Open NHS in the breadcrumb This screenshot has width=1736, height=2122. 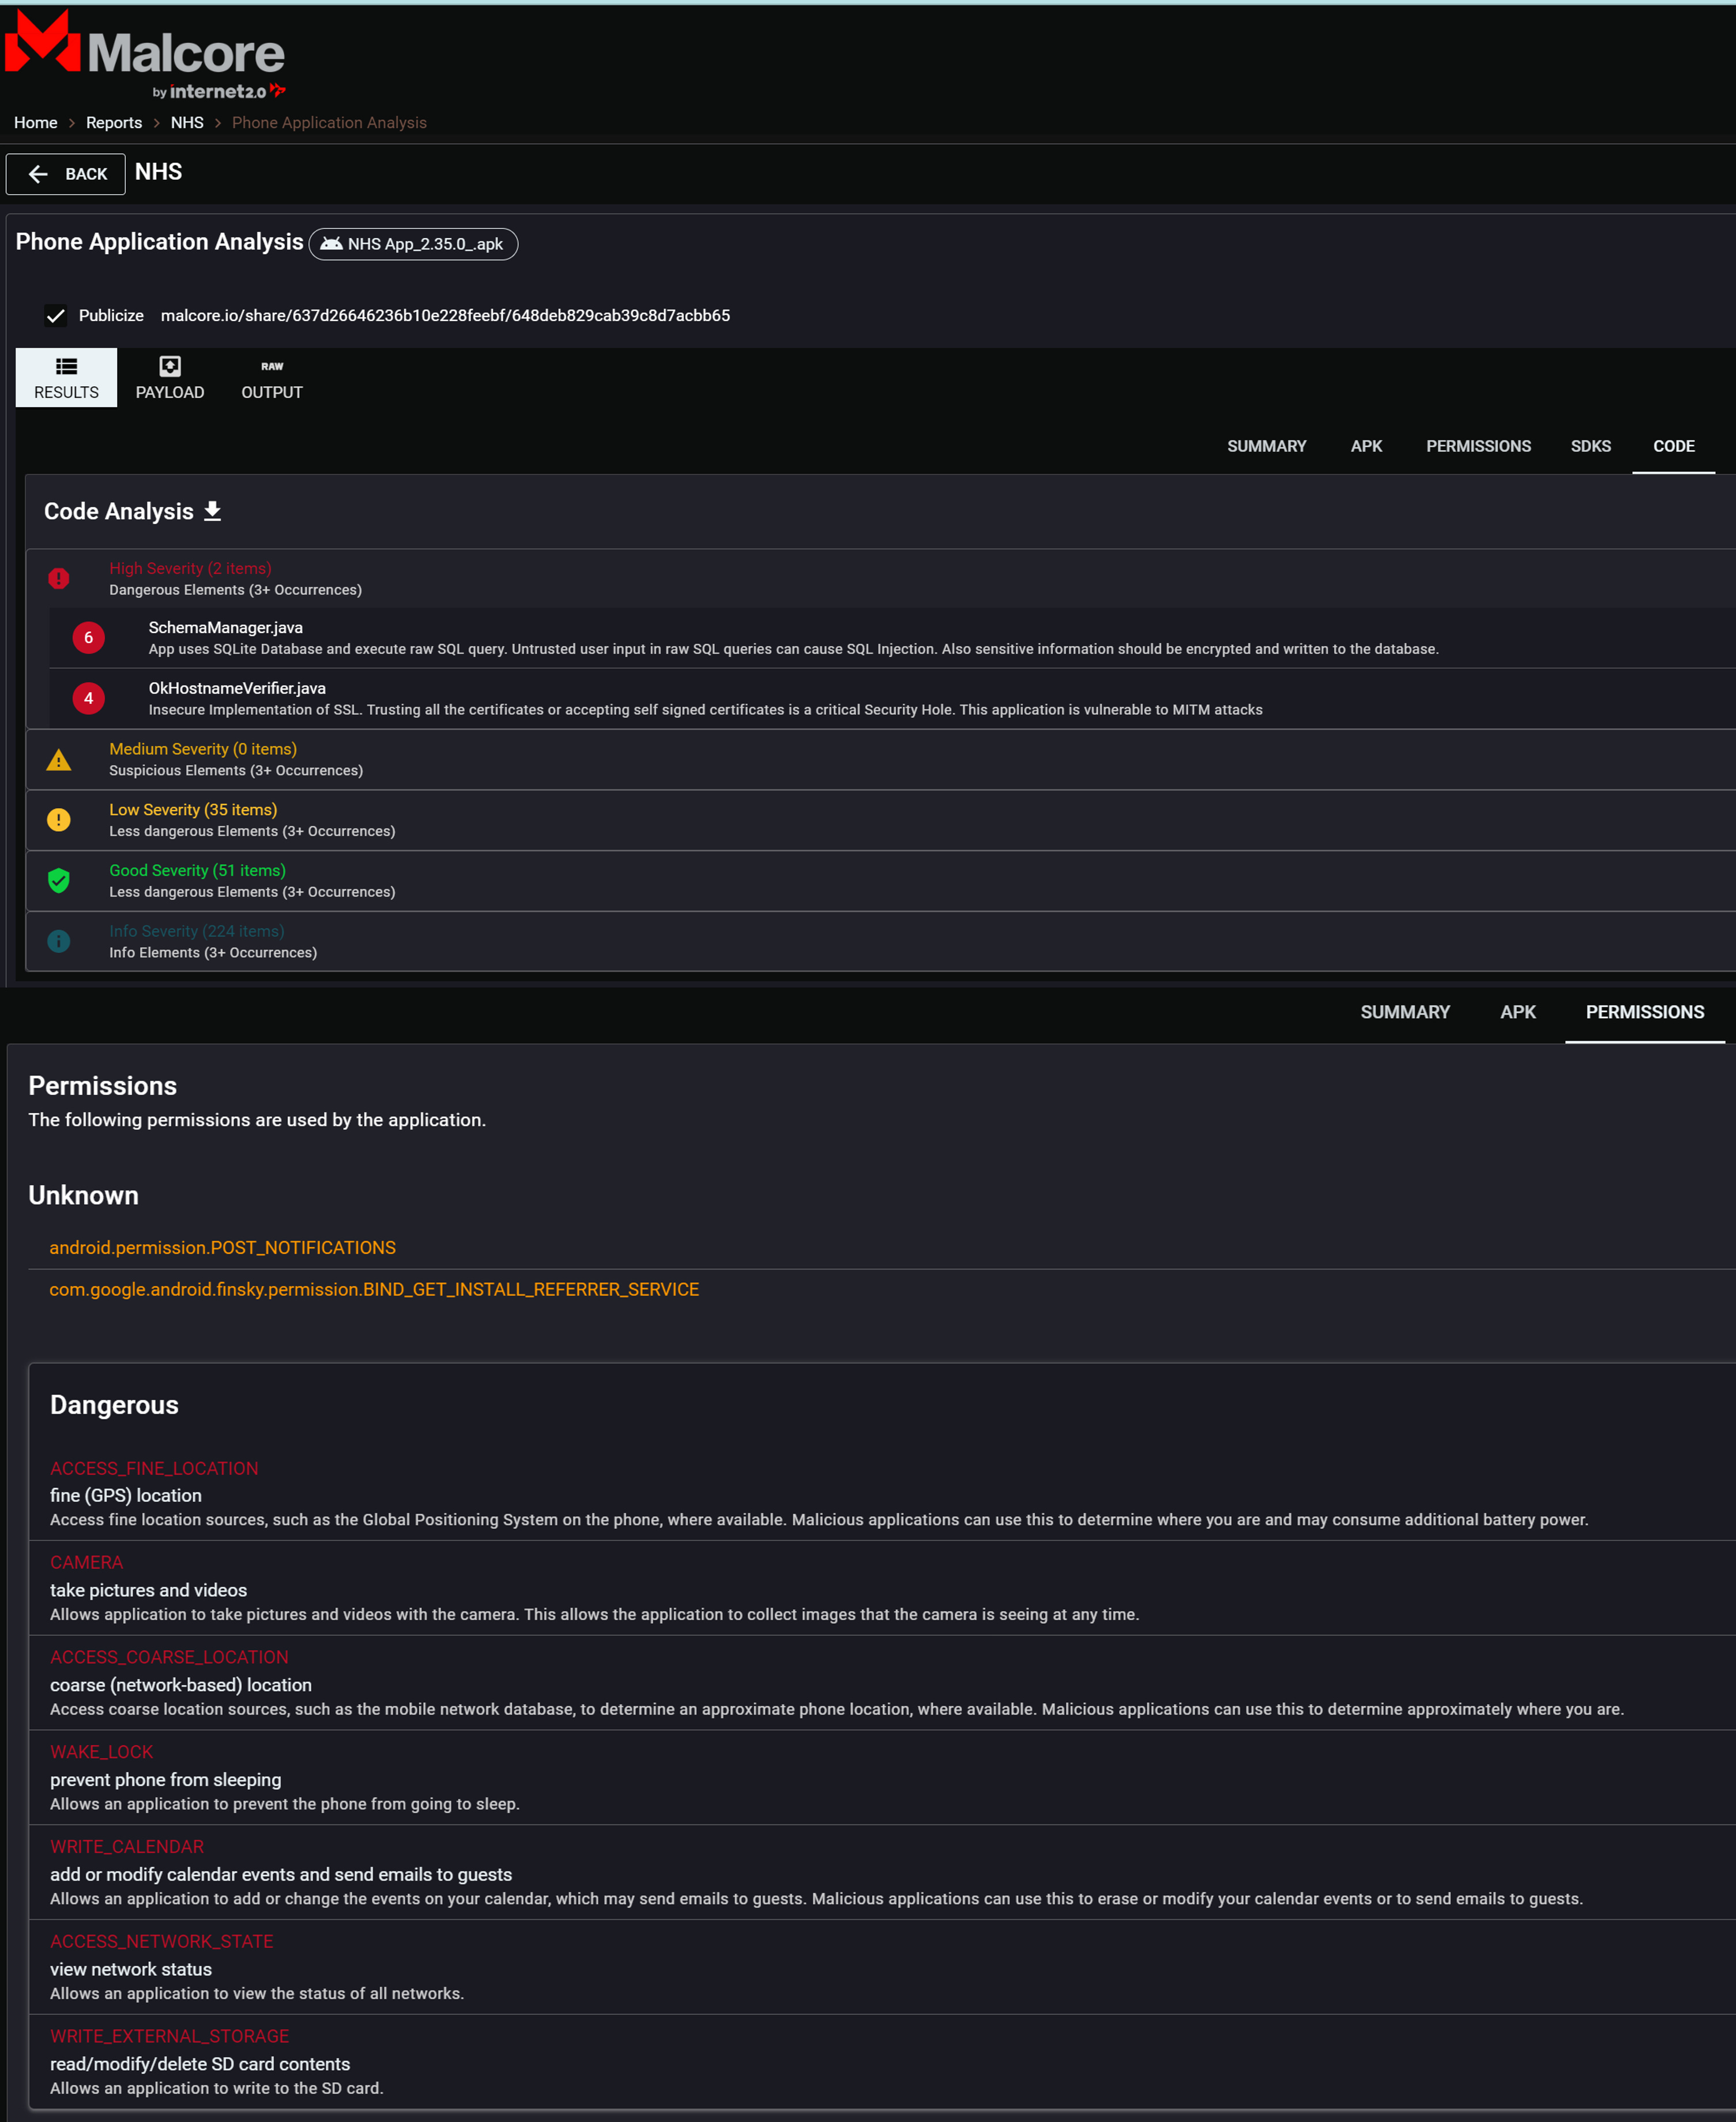click(187, 122)
